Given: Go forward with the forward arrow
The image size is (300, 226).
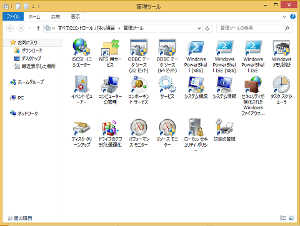Looking at the screenshot, I should [x=21, y=28].
